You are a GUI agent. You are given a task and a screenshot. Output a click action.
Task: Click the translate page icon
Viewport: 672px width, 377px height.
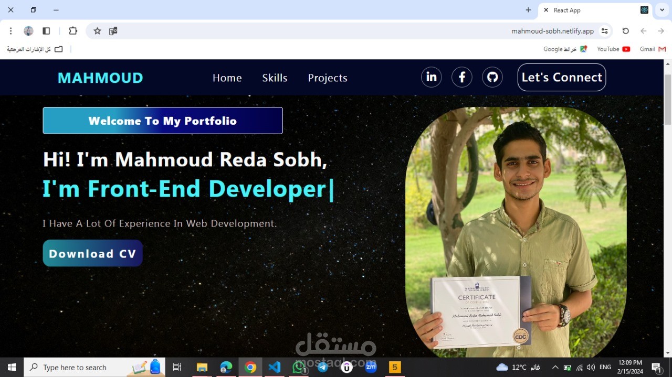tap(113, 31)
